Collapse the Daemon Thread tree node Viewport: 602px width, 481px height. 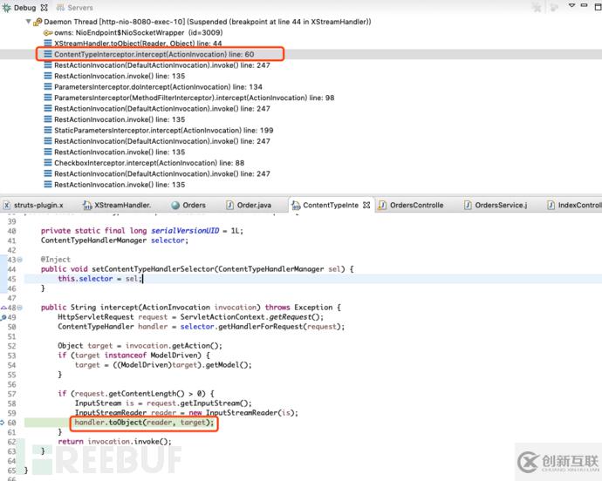click(28, 22)
